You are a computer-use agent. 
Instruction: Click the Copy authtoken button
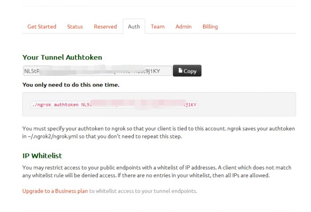coord(187,71)
